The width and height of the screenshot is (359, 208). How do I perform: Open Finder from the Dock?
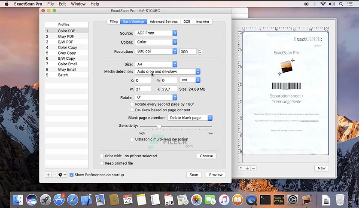18,199
